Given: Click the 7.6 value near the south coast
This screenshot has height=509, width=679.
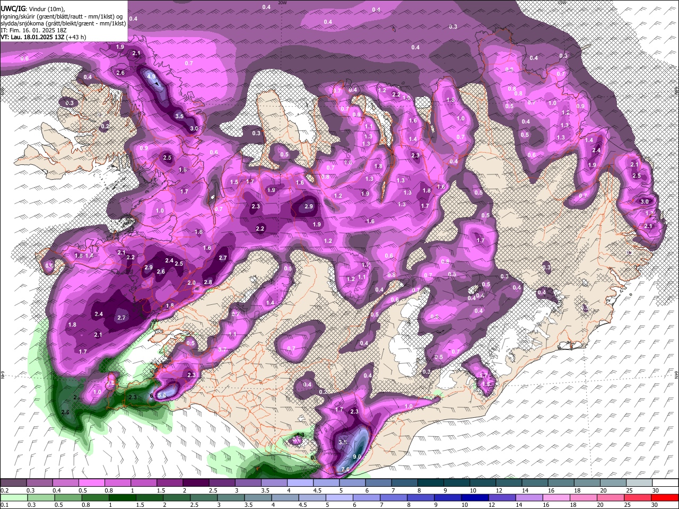Looking at the screenshot, I should coord(345,469).
